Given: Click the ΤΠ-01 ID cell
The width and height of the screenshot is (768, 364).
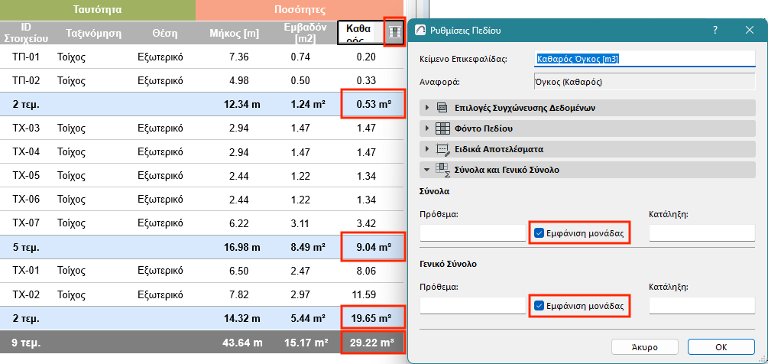Looking at the screenshot, I should pyautogui.click(x=25, y=57).
